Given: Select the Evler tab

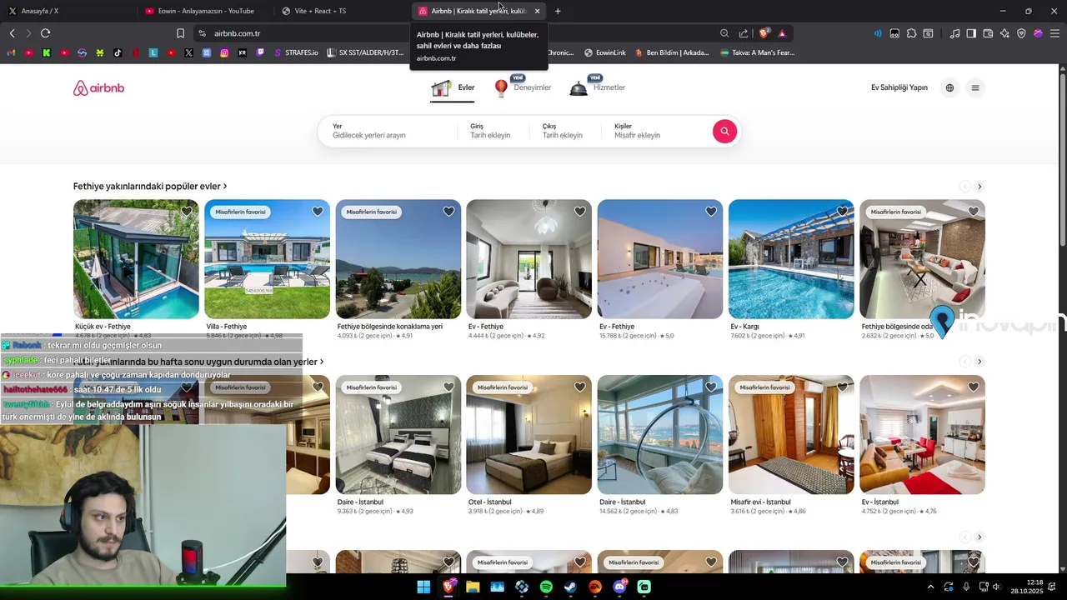Looking at the screenshot, I should click(x=453, y=87).
